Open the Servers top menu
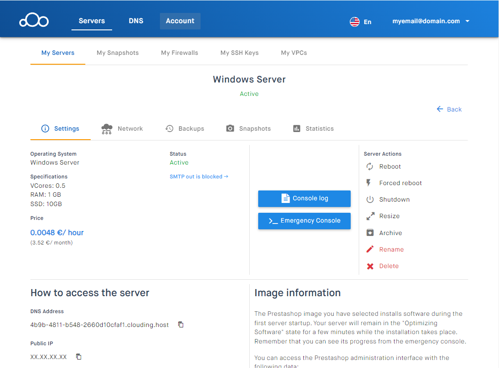 pos(92,21)
